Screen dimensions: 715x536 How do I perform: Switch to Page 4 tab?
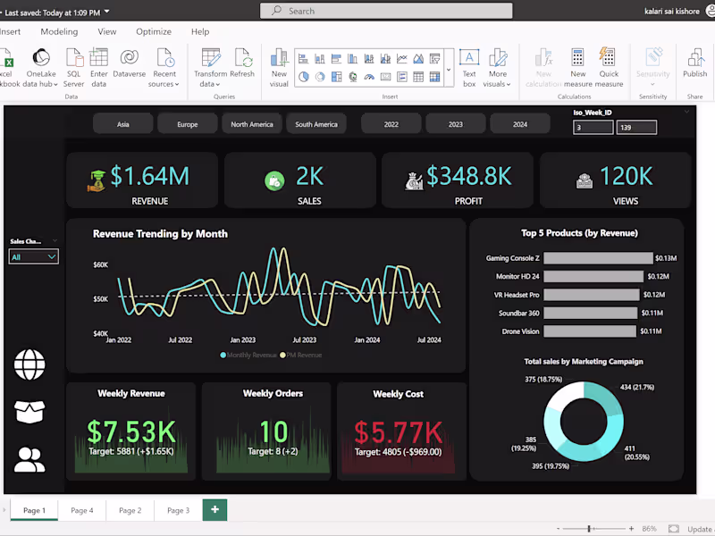coord(82,510)
